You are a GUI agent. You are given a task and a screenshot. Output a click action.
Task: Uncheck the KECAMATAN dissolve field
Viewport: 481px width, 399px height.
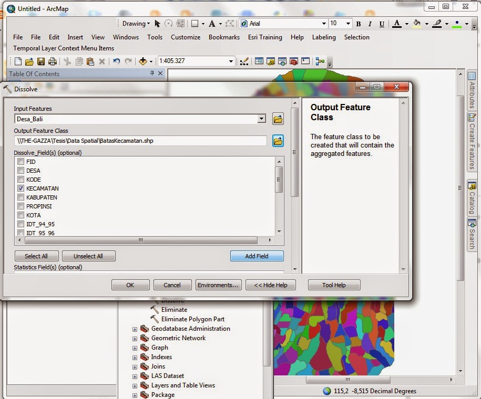pos(20,188)
